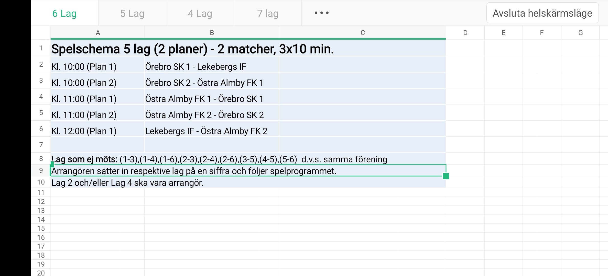
Task: Select column B header
Action: pos(212,33)
